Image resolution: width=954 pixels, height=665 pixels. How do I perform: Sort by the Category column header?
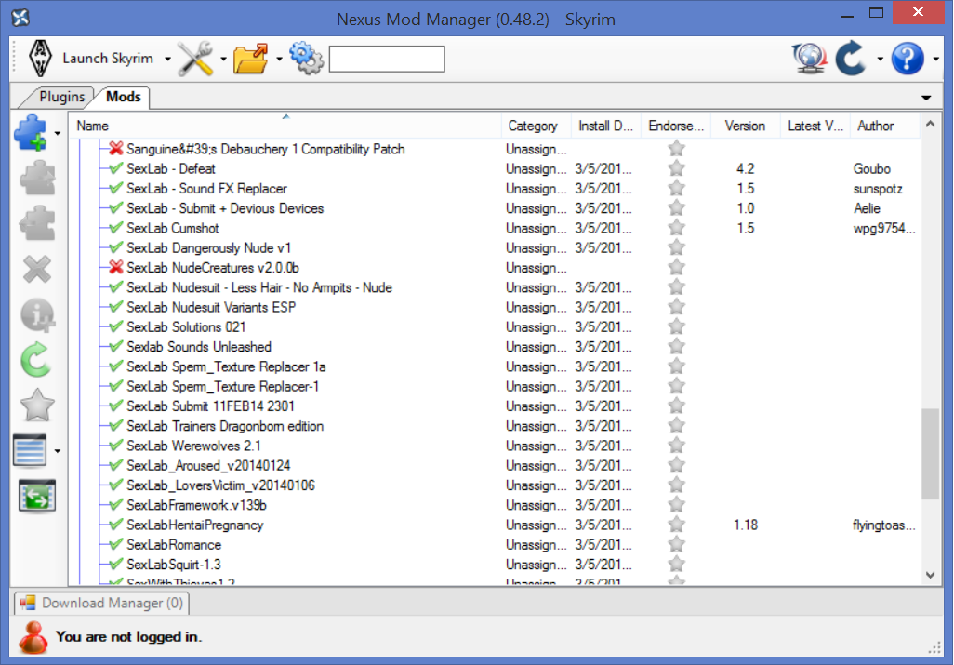(537, 126)
